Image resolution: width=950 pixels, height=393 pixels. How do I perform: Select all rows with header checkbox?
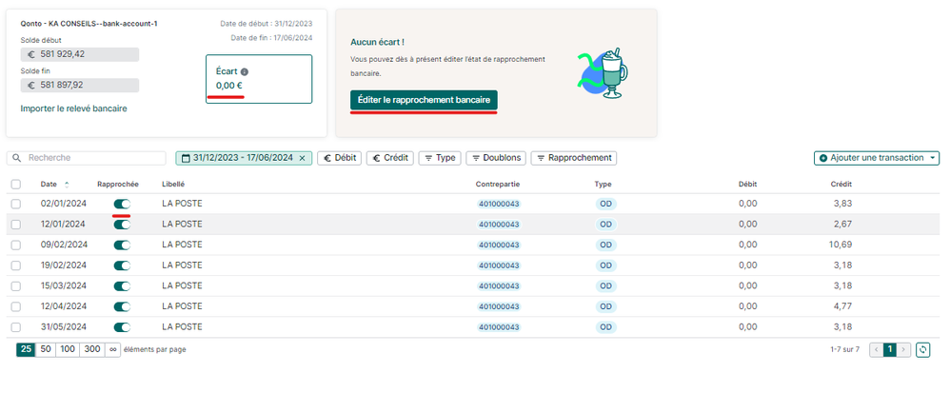15,184
